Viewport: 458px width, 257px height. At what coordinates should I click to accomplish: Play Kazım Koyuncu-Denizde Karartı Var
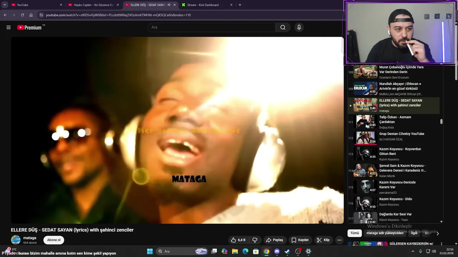coord(394,187)
